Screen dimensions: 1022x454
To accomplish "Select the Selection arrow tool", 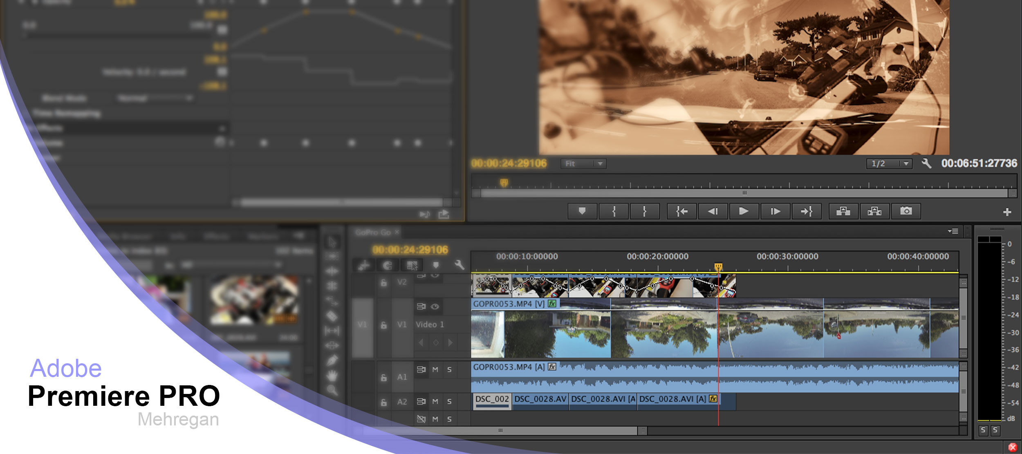I will (x=332, y=242).
